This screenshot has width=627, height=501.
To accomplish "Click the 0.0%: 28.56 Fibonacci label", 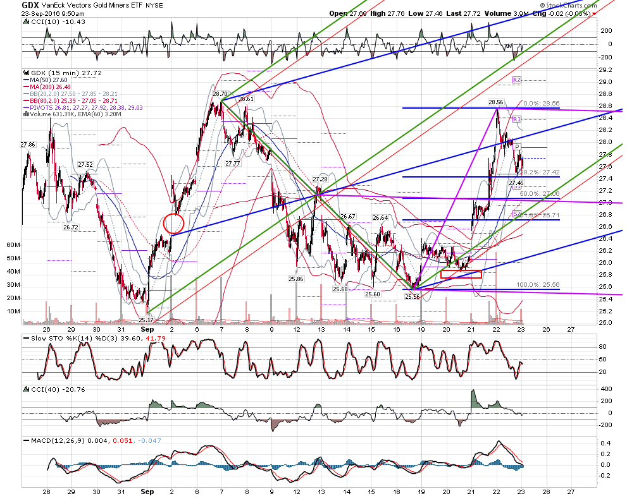I will [x=542, y=103].
